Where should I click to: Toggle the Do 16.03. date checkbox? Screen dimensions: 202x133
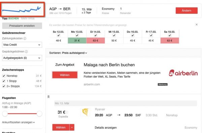coord(133,35)
